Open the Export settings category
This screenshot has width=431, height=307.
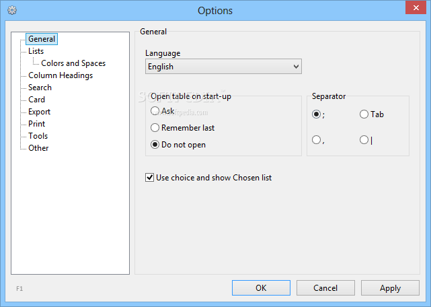pos(39,112)
